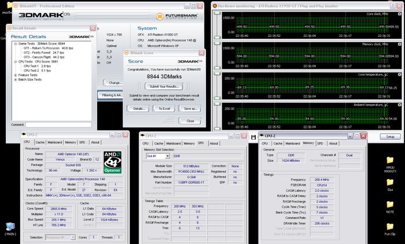Select the CPU Test 1 result row
Screen dimensions: 405x244
pyautogui.click(x=37, y=66)
